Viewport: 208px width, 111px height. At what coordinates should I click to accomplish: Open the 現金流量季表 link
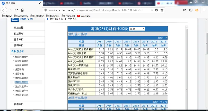(x=21, y=86)
